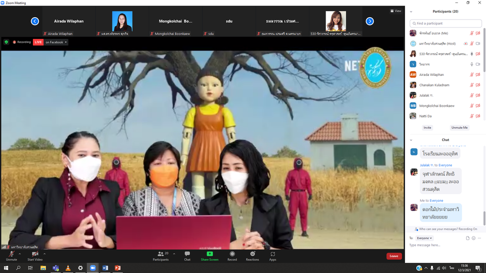Open Windows Start menu
The image size is (486, 273).
pos(6,268)
